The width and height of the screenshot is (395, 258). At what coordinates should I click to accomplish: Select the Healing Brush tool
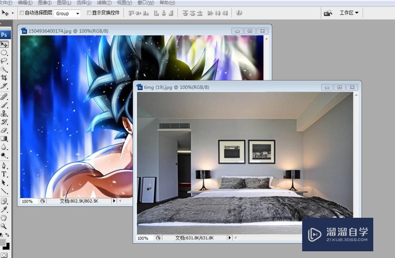[x=4, y=97]
